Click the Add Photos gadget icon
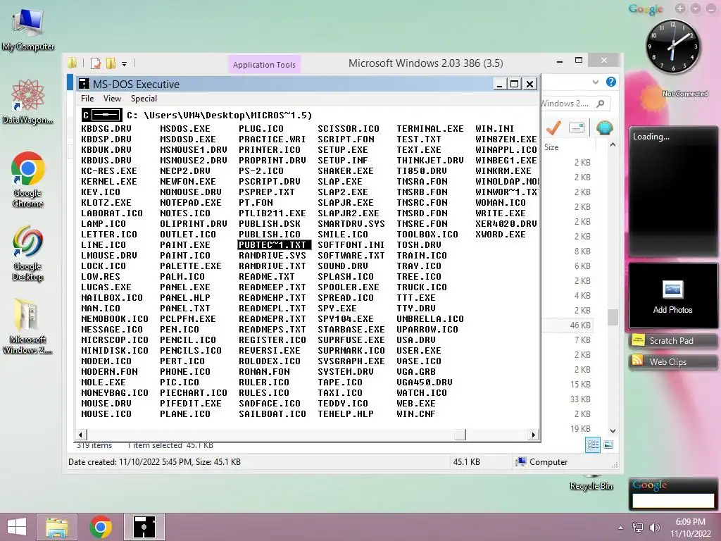 point(672,290)
